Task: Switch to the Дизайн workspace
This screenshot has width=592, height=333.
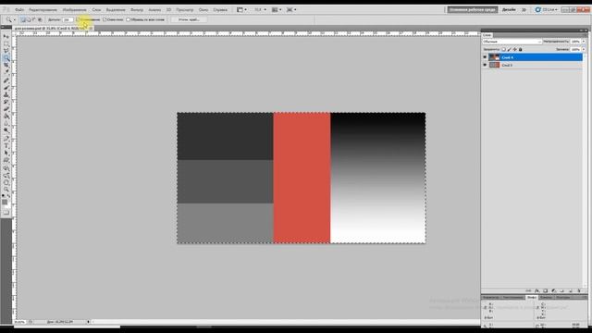Action: click(x=509, y=9)
